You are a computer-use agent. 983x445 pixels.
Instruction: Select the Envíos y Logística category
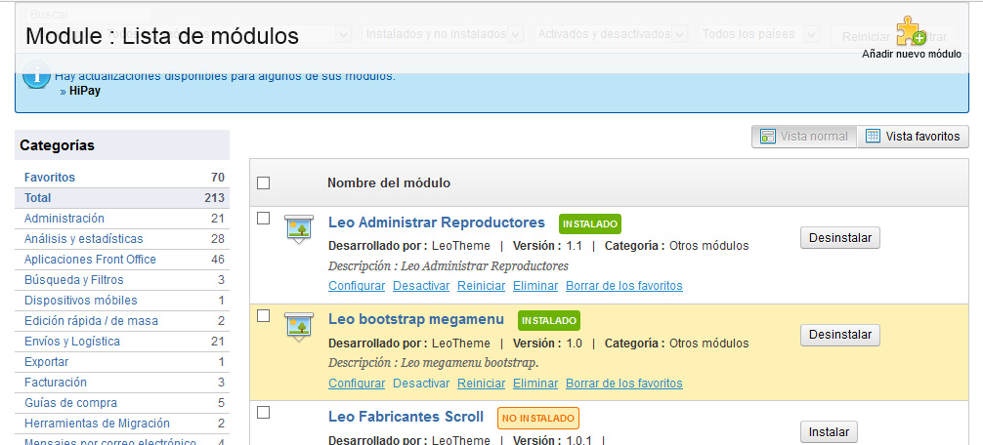tap(122, 342)
